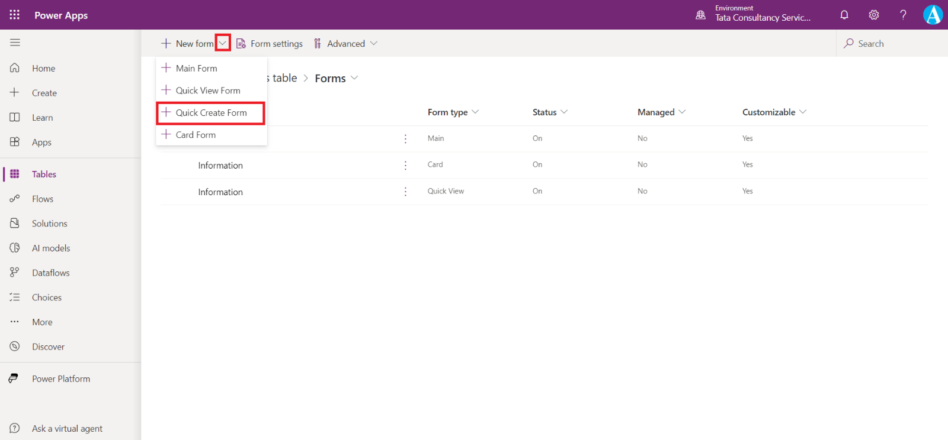This screenshot has width=948, height=440.
Task: Click the Form settings button
Action: pyautogui.click(x=270, y=44)
